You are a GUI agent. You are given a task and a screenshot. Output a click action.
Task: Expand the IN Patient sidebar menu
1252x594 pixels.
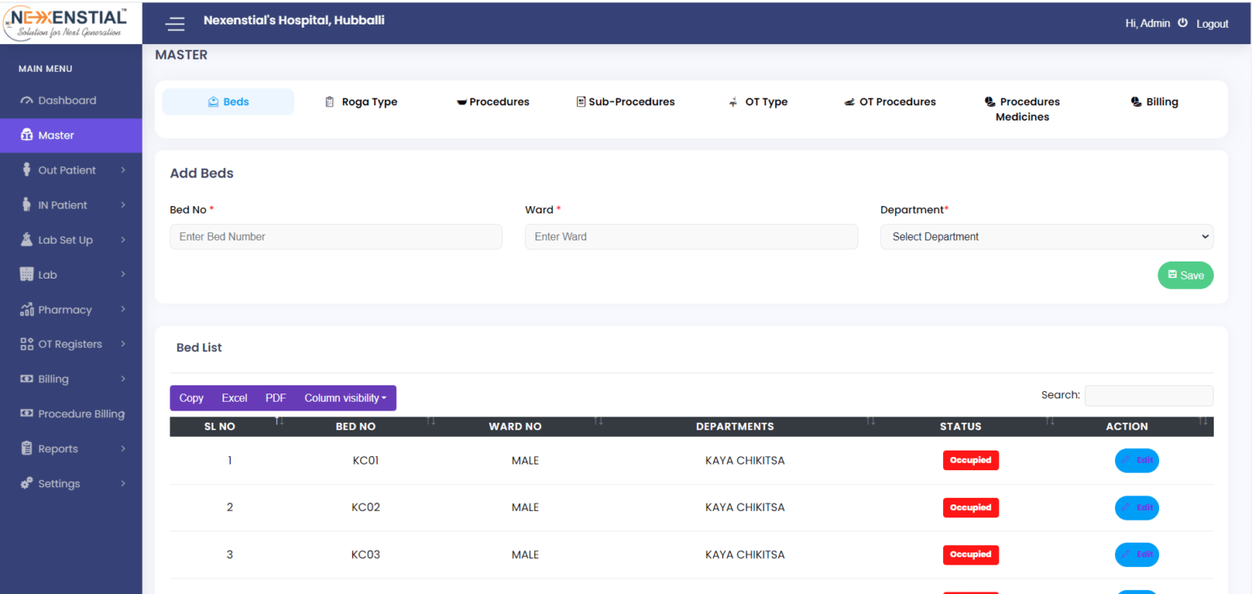click(x=71, y=205)
